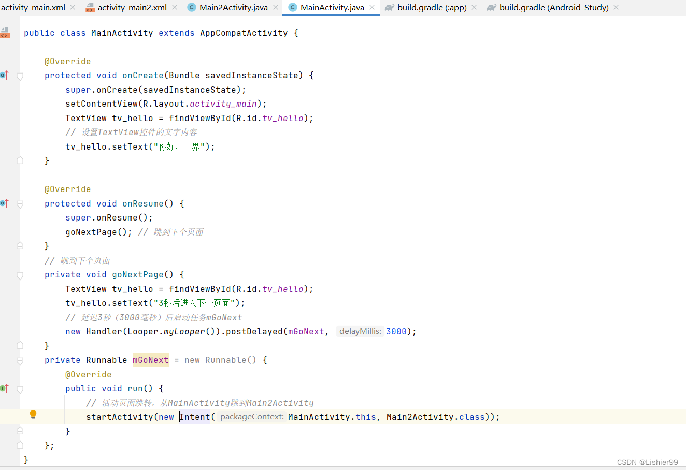Click the highlighted mGoNext field declaration
Viewport: 686px width, 470px height.
pyautogui.click(x=150, y=360)
